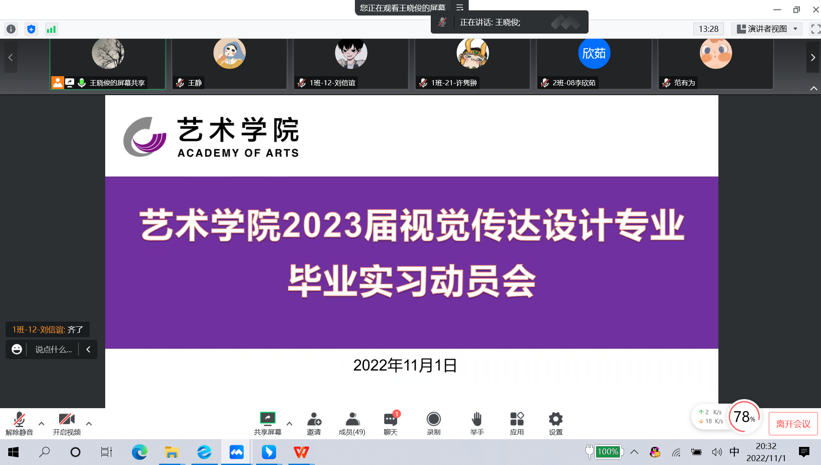
Task: Open Windows taskbar search
Action: [x=44, y=452]
